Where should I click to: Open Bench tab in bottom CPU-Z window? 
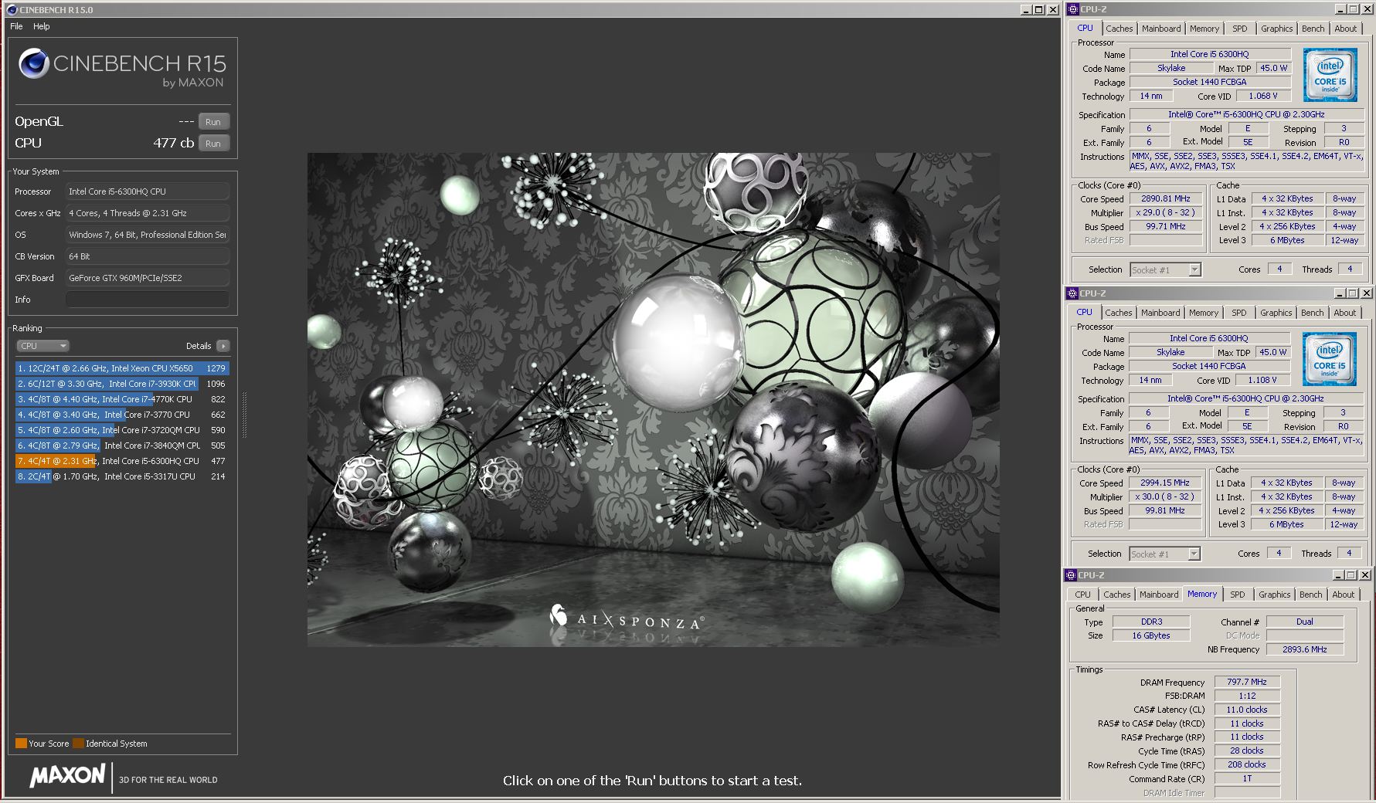tap(1310, 595)
